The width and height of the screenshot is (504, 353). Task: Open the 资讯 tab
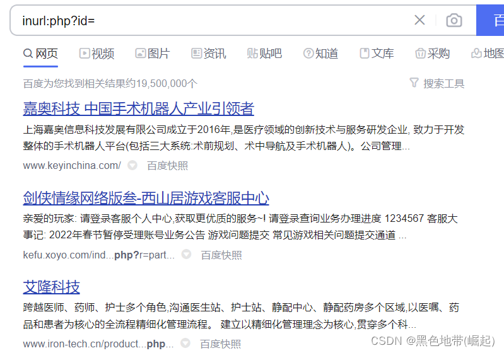click(209, 54)
